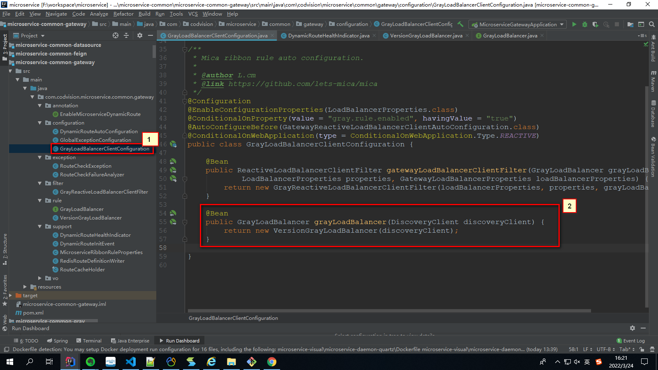Viewport: 658px width, 370px height.
Task: Collapse all nodes in Project panel
Action: (126, 36)
